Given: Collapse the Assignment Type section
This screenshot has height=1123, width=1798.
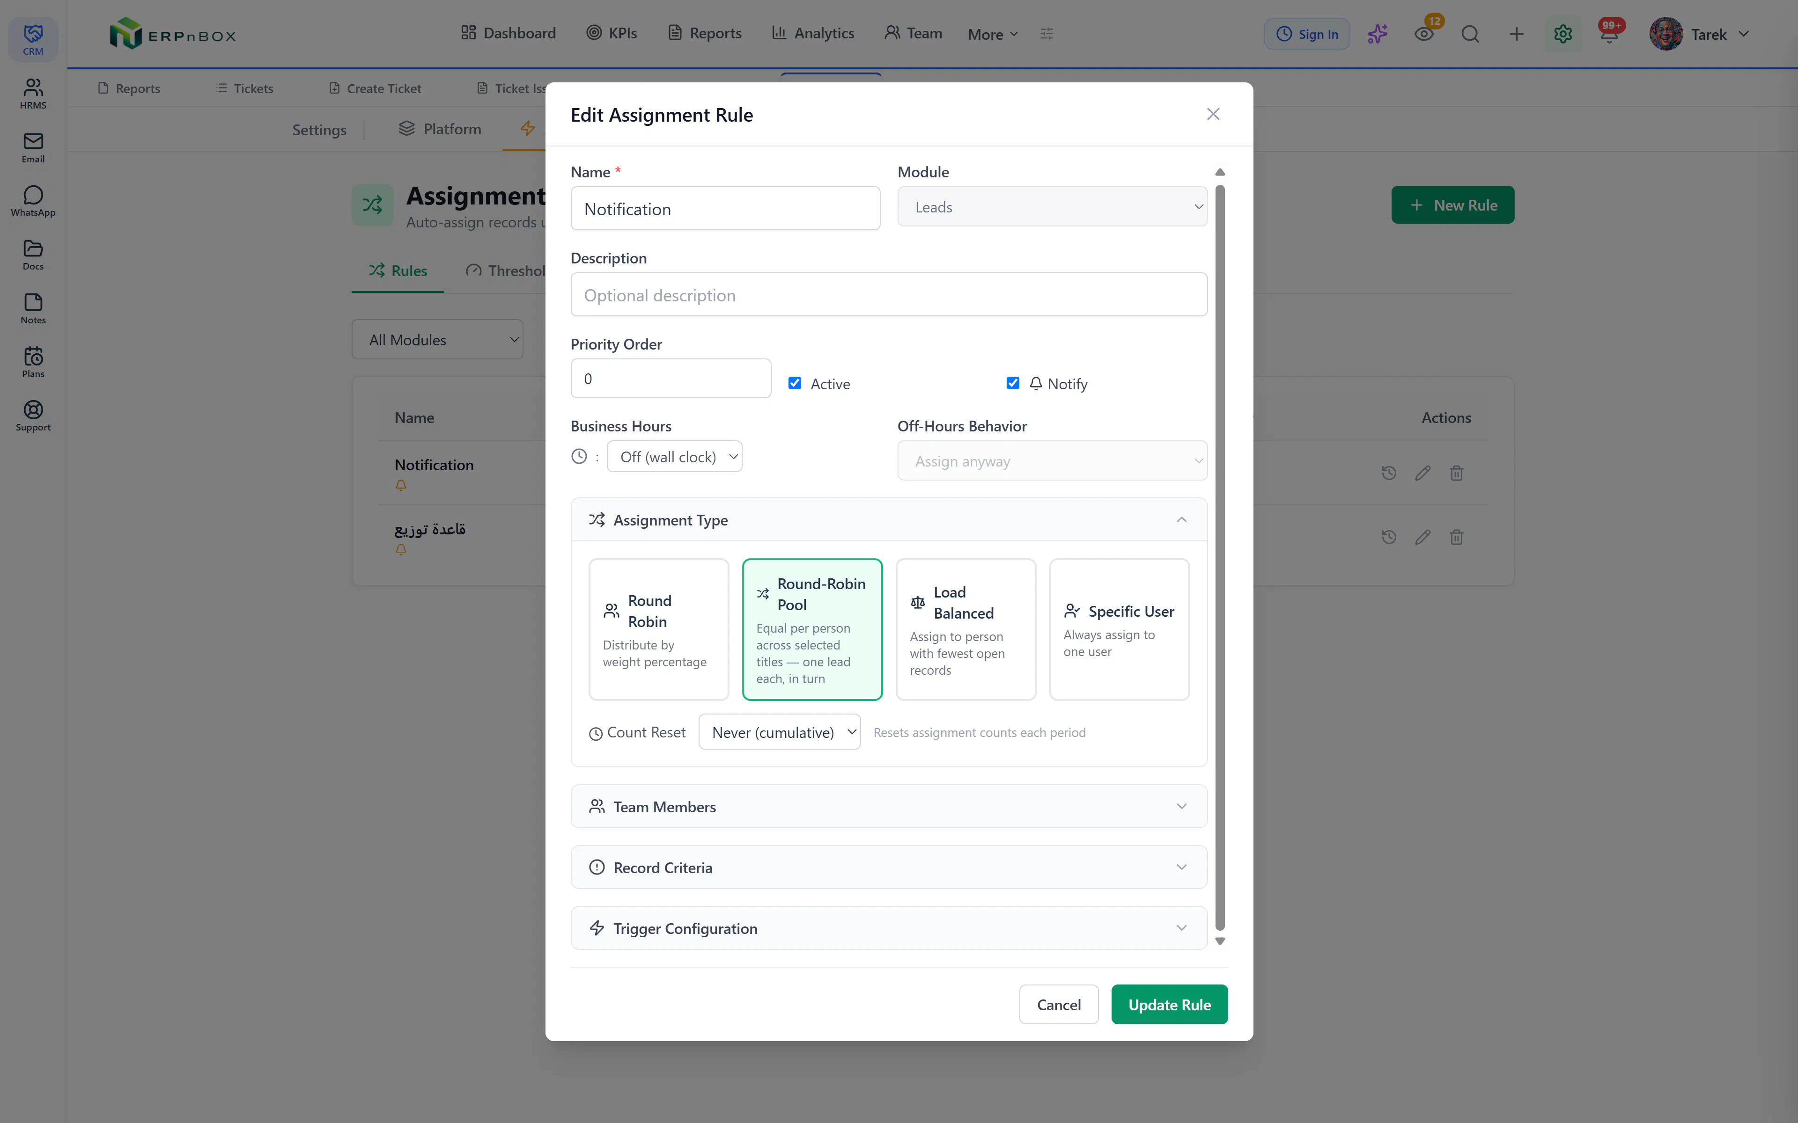Looking at the screenshot, I should coord(889,520).
